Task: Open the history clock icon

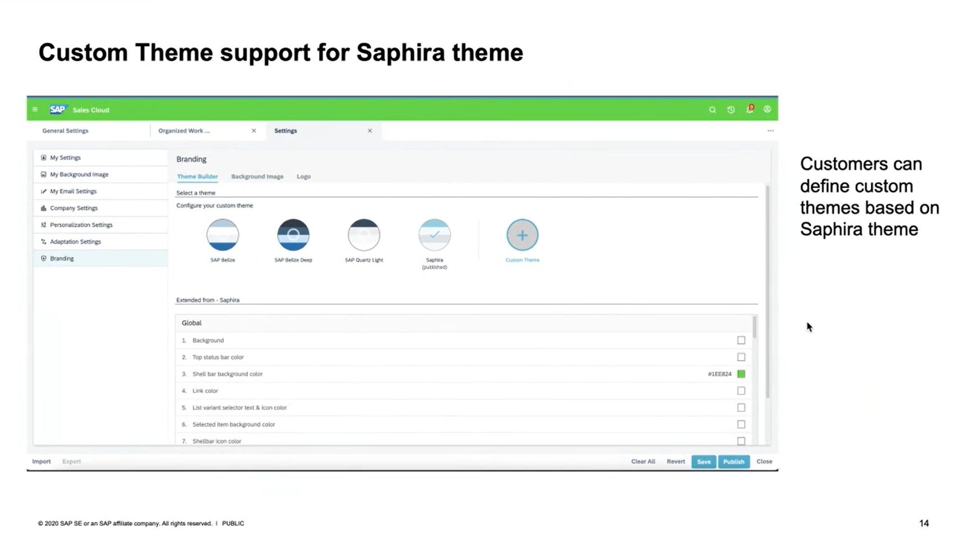Action: (x=731, y=110)
